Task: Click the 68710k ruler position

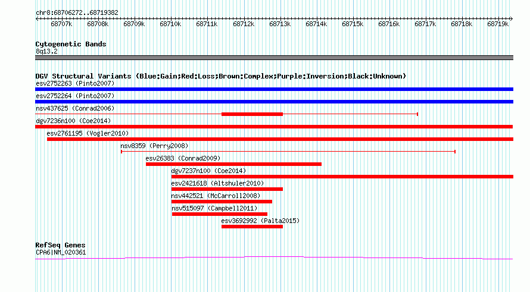Action: click(x=170, y=24)
